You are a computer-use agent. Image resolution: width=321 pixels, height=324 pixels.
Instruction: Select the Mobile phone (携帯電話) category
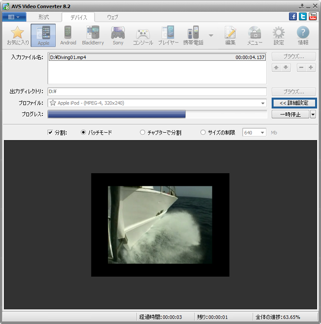pyautogui.click(x=193, y=36)
